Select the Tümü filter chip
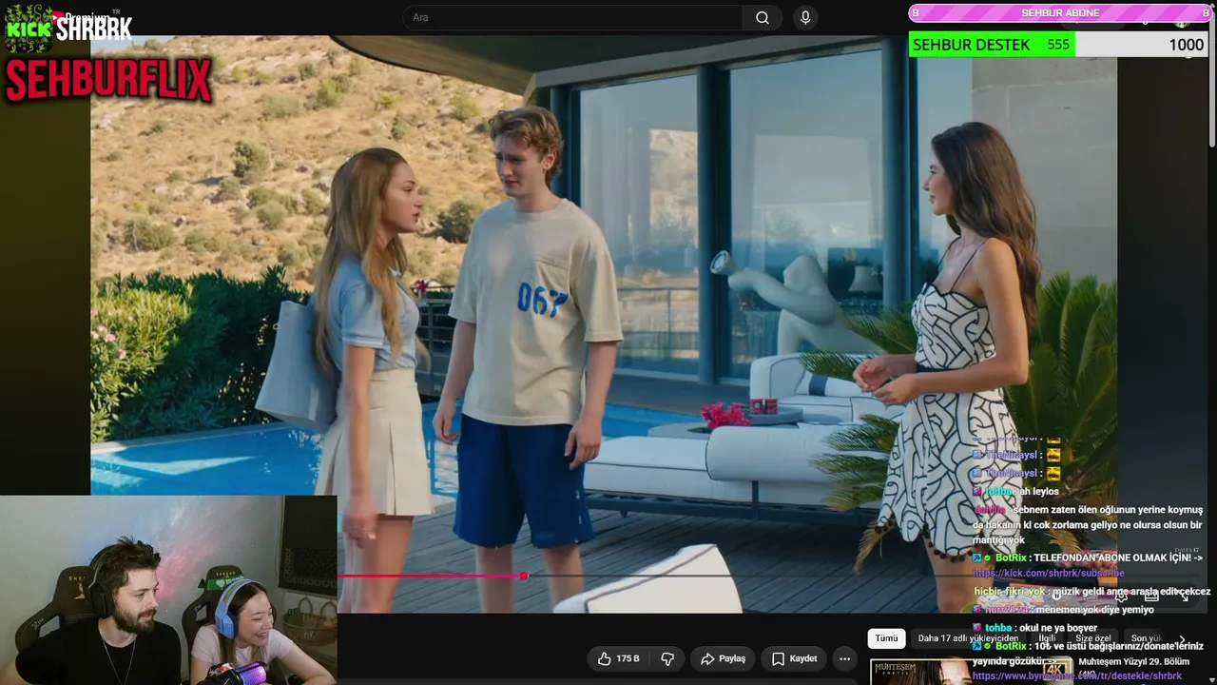 tap(886, 638)
